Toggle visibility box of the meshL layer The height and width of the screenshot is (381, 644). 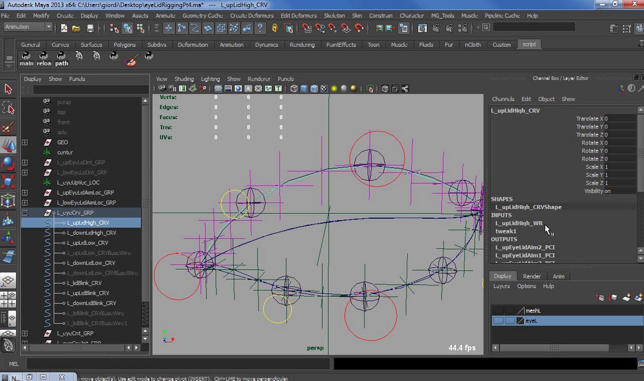[498, 311]
